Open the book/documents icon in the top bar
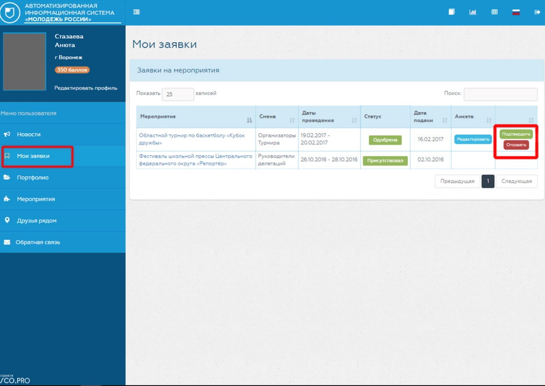The height and width of the screenshot is (386, 545). click(x=452, y=12)
